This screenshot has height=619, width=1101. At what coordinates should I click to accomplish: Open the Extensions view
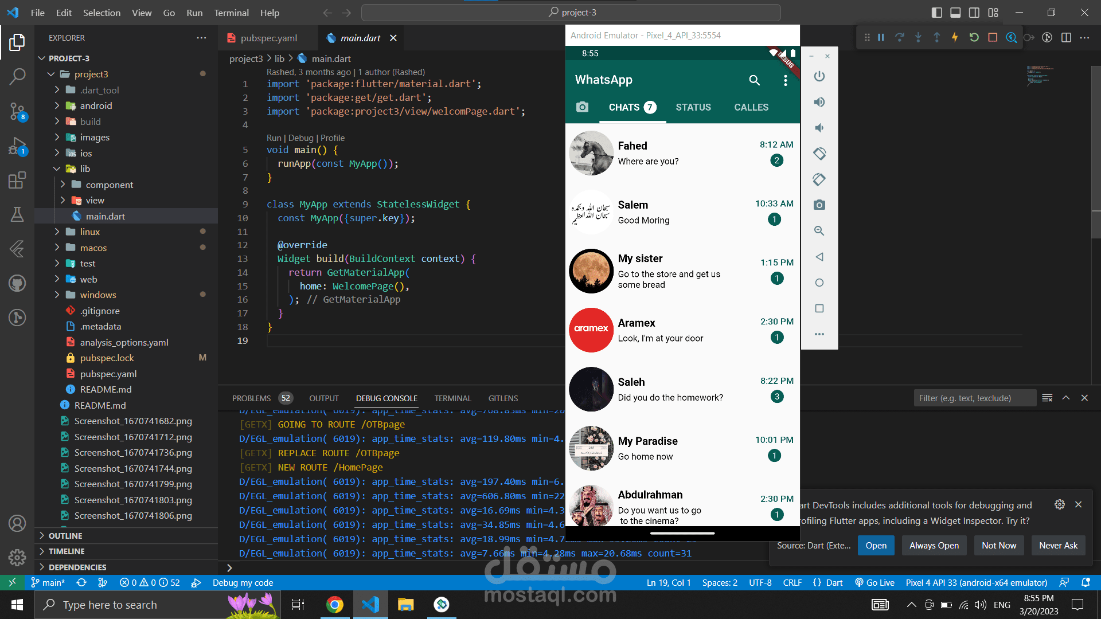[x=17, y=181]
